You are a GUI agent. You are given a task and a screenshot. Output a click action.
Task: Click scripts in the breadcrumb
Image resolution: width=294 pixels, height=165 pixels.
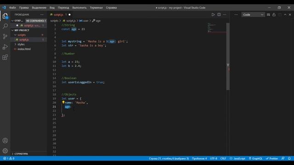54,21
